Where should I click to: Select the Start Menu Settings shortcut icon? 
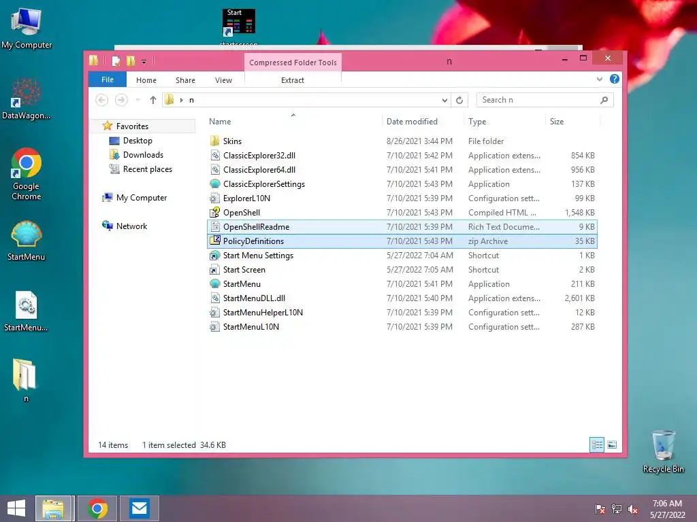tap(214, 256)
